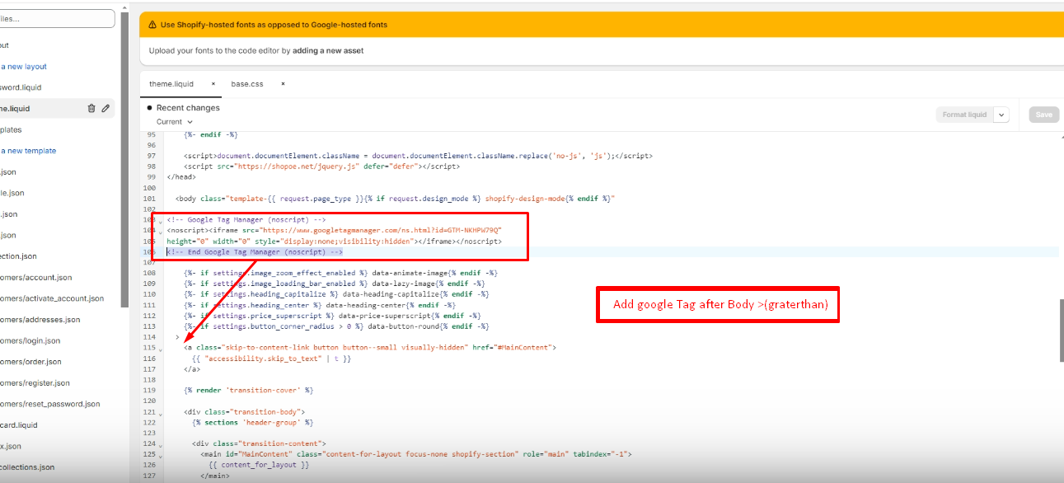Close the base.css tab
This screenshot has width=1064, height=483.
[x=283, y=84]
